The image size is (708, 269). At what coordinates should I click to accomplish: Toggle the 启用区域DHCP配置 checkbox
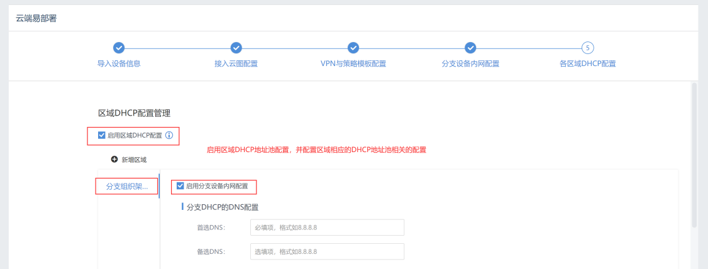102,135
